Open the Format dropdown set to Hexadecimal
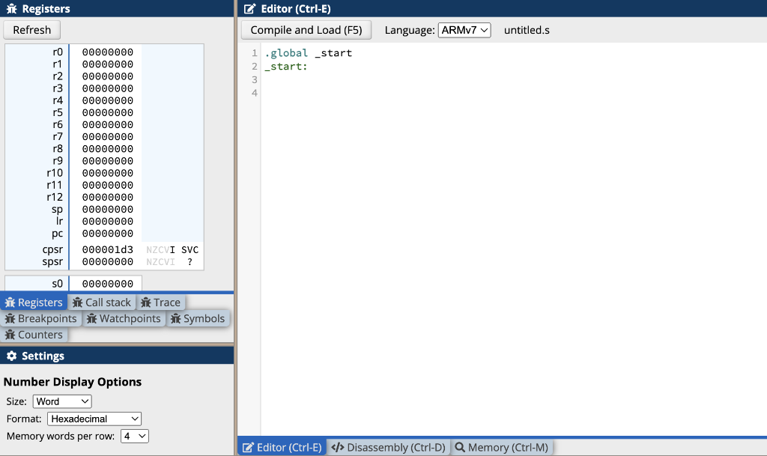 (x=94, y=419)
